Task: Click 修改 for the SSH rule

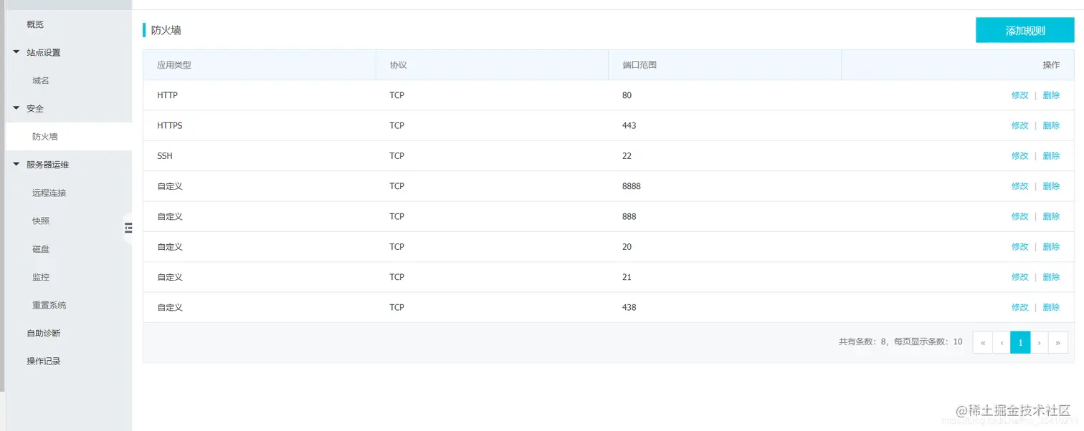Action: (1019, 156)
